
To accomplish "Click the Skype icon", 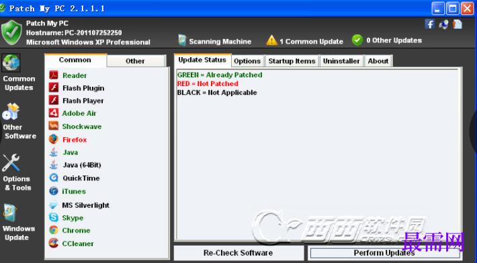I will (54, 217).
